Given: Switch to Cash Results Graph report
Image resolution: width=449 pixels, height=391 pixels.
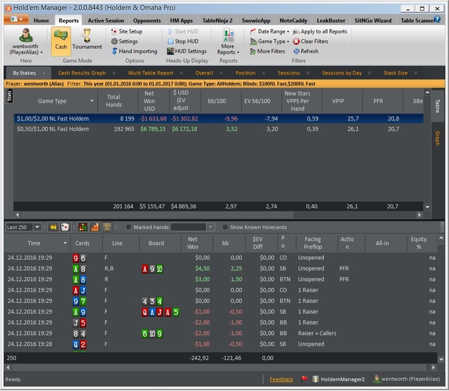Looking at the screenshot, I should point(82,73).
